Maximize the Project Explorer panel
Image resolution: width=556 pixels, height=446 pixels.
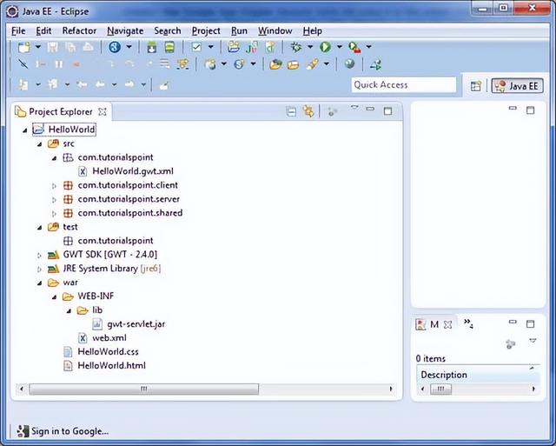point(387,111)
